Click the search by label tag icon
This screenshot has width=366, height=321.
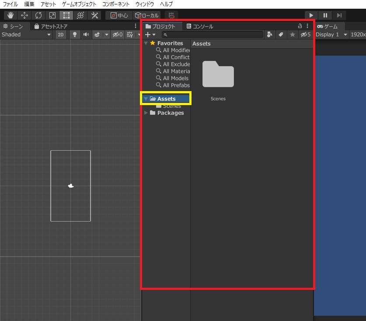coord(281,35)
